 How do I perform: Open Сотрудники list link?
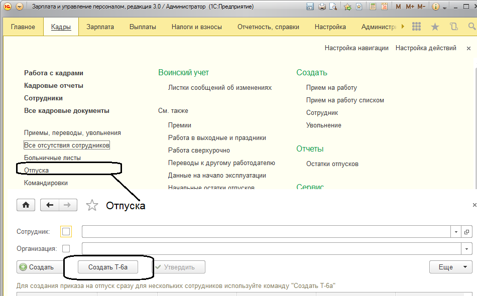[43, 98]
